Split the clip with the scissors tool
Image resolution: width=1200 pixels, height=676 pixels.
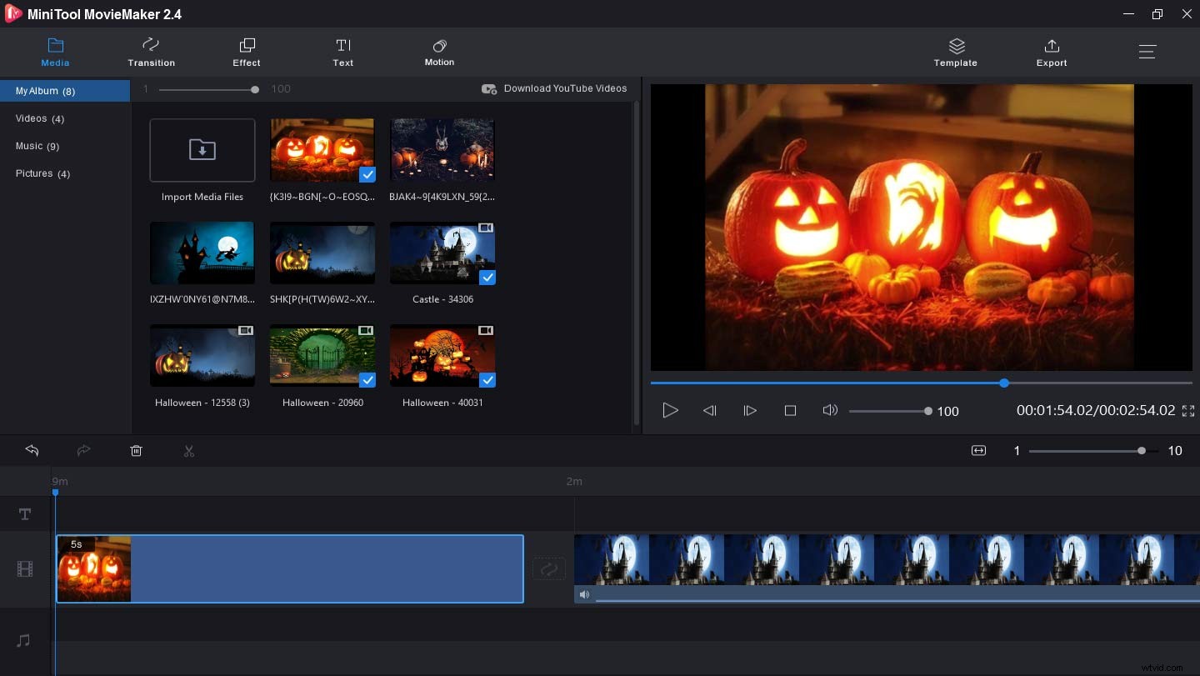189,450
